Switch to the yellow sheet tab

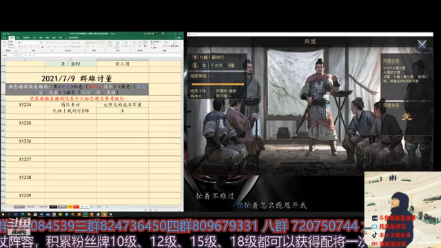(x=70, y=207)
